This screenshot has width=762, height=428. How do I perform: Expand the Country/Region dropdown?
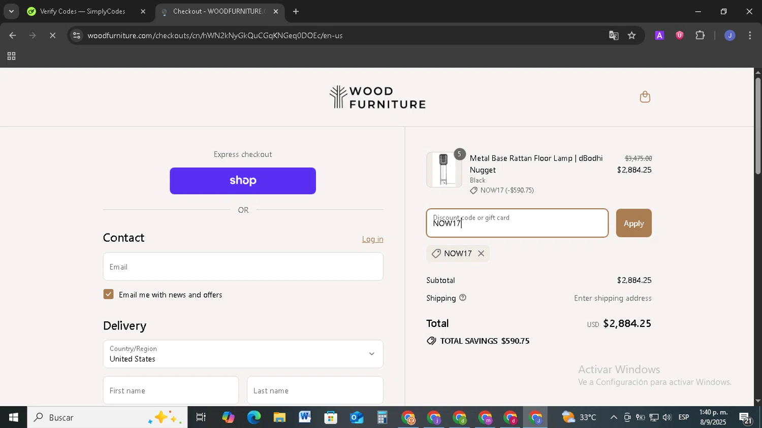point(243,354)
